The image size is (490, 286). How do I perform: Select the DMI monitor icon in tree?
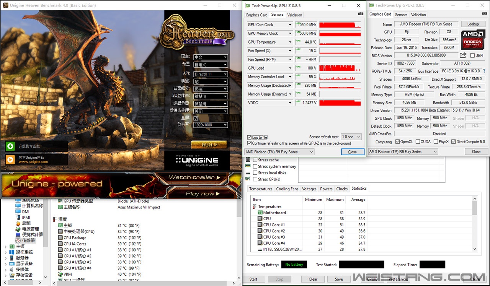pyautogui.click(x=18, y=211)
